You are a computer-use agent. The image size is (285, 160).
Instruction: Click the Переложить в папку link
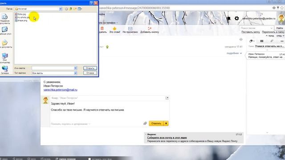point(273,32)
